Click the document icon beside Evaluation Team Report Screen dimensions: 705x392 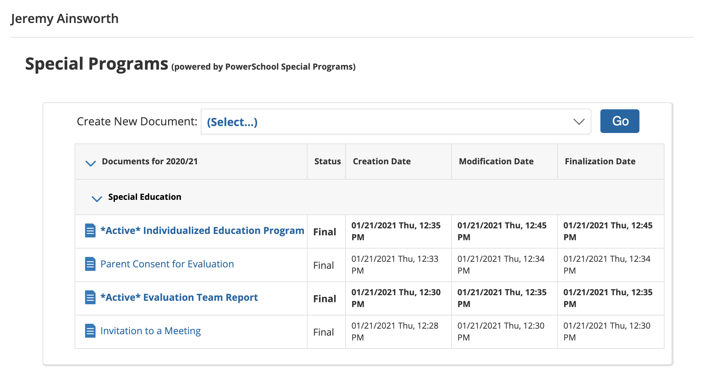click(90, 297)
